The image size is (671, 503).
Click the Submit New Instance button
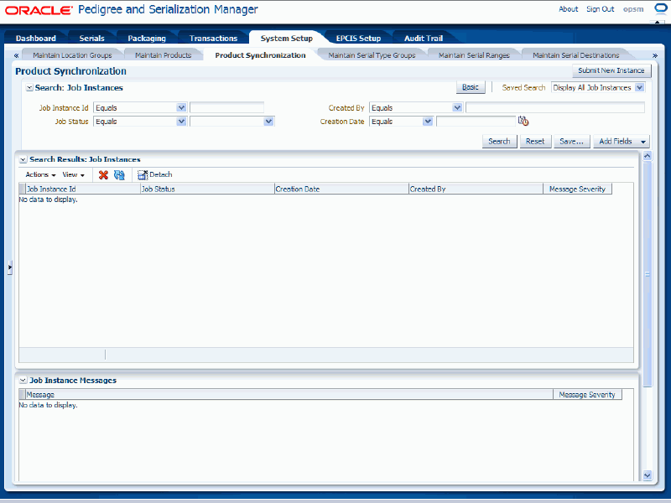(x=611, y=70)
